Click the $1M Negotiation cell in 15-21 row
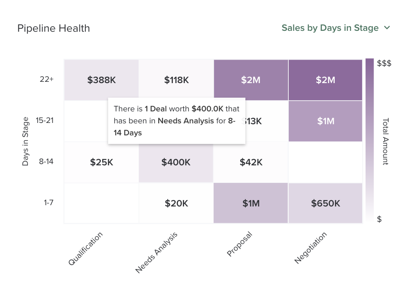 click(325, 121)
